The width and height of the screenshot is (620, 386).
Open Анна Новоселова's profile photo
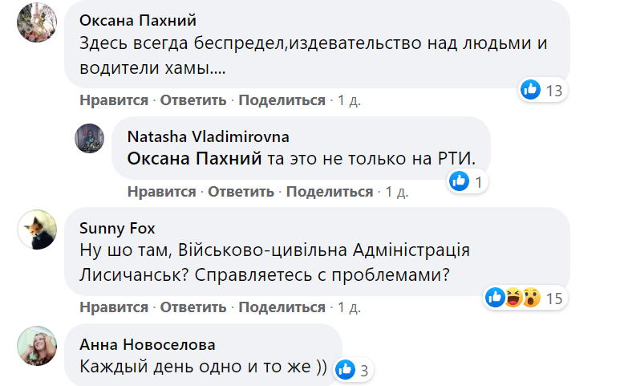tap(37, 347)
